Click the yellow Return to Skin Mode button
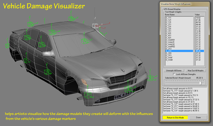213x126 pixels. [175, 118]
